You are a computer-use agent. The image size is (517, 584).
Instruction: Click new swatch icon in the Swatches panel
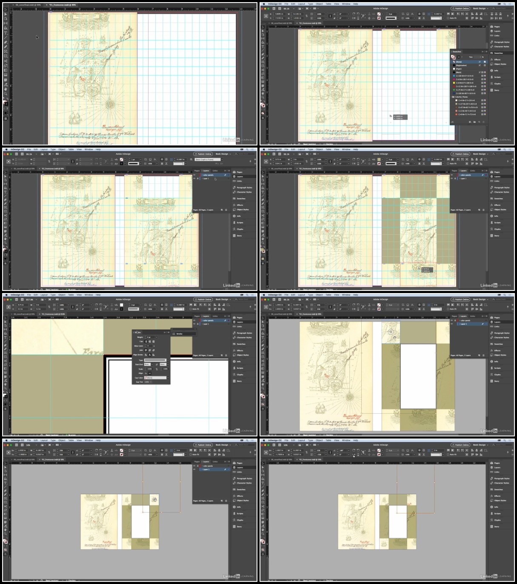click(x=479, y=122)
